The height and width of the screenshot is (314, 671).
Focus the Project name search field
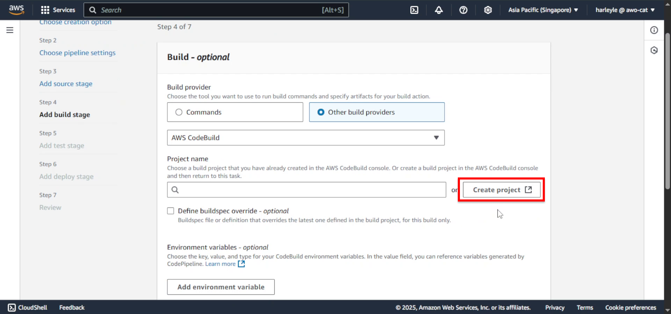pyautogui.click(x=306, y=190)
